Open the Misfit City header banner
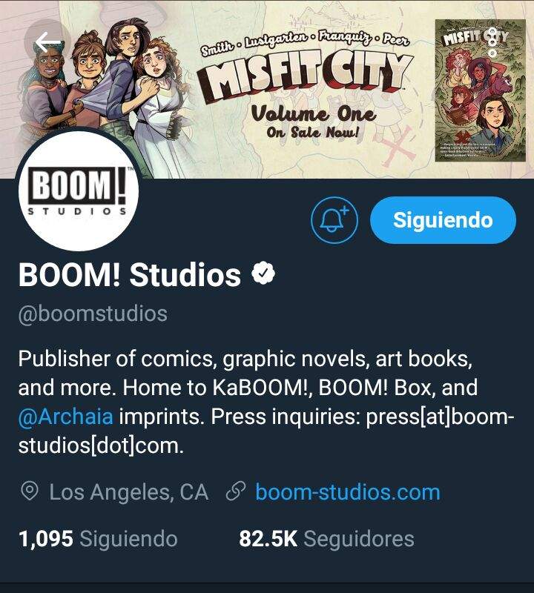534x593 pixels. point(267,89)
